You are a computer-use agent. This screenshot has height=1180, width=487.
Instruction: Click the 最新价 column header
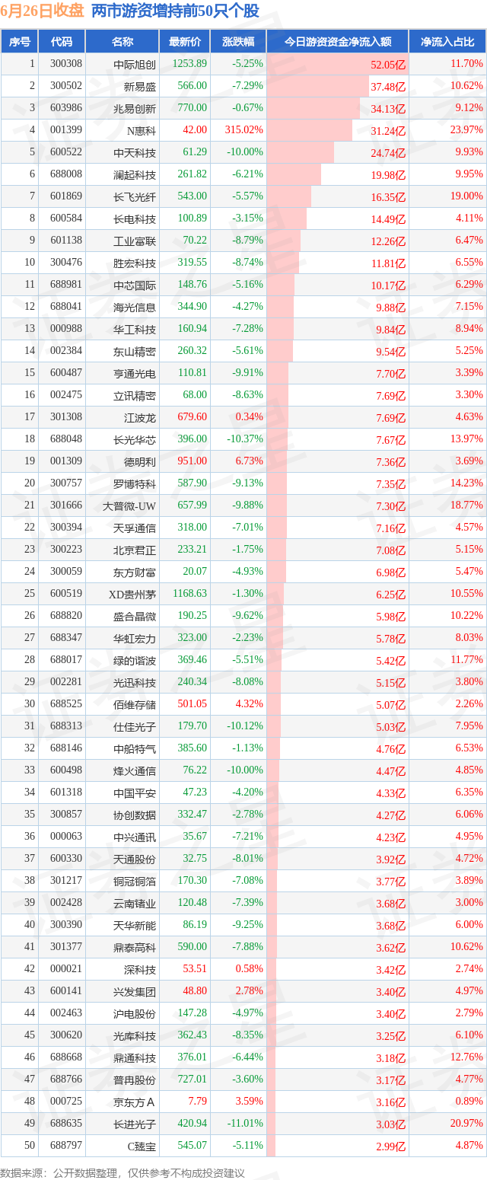click(x=185, y=42)
